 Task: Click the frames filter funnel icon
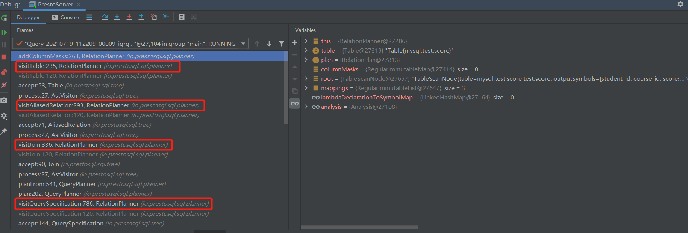coord(282,44)
